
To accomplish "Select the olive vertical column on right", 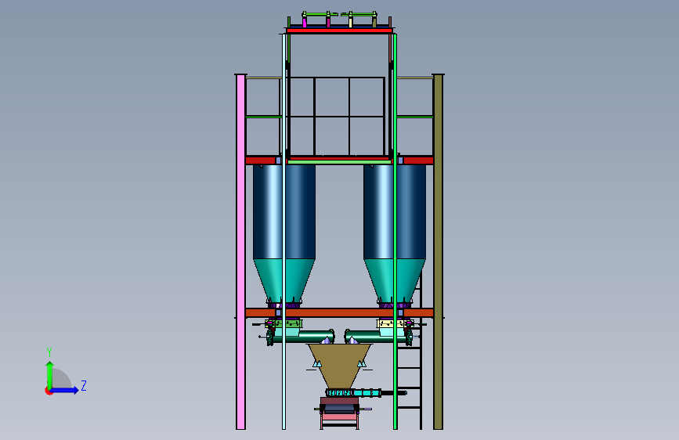I will (438, 251).
